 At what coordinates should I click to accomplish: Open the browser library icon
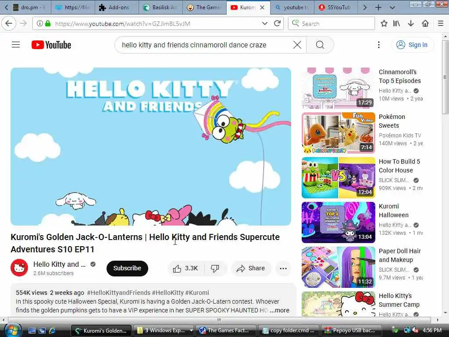point(396,24)
